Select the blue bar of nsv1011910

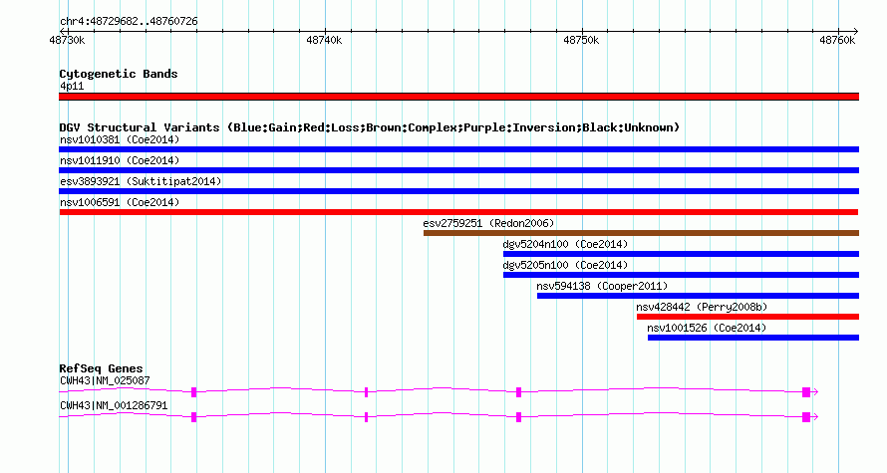point(458,170)
